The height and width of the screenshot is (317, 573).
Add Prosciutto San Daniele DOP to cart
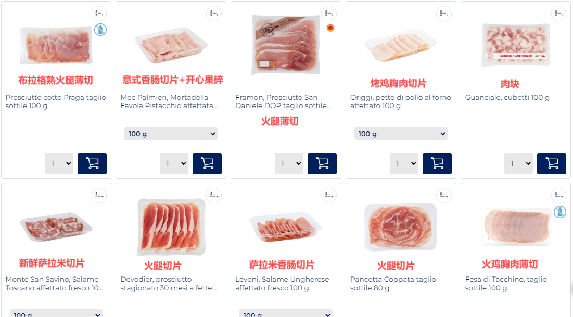tap(322, 163)
